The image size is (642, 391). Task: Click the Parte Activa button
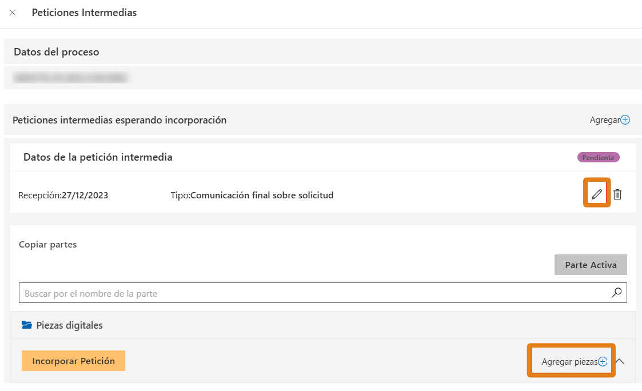(x=591, y=265)
